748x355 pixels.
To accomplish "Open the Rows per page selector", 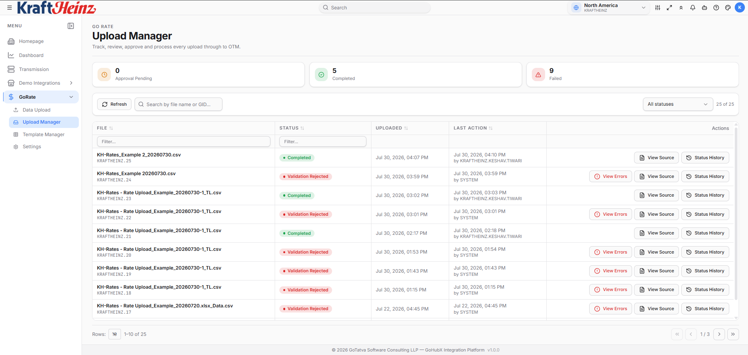I will coord(114,334).
